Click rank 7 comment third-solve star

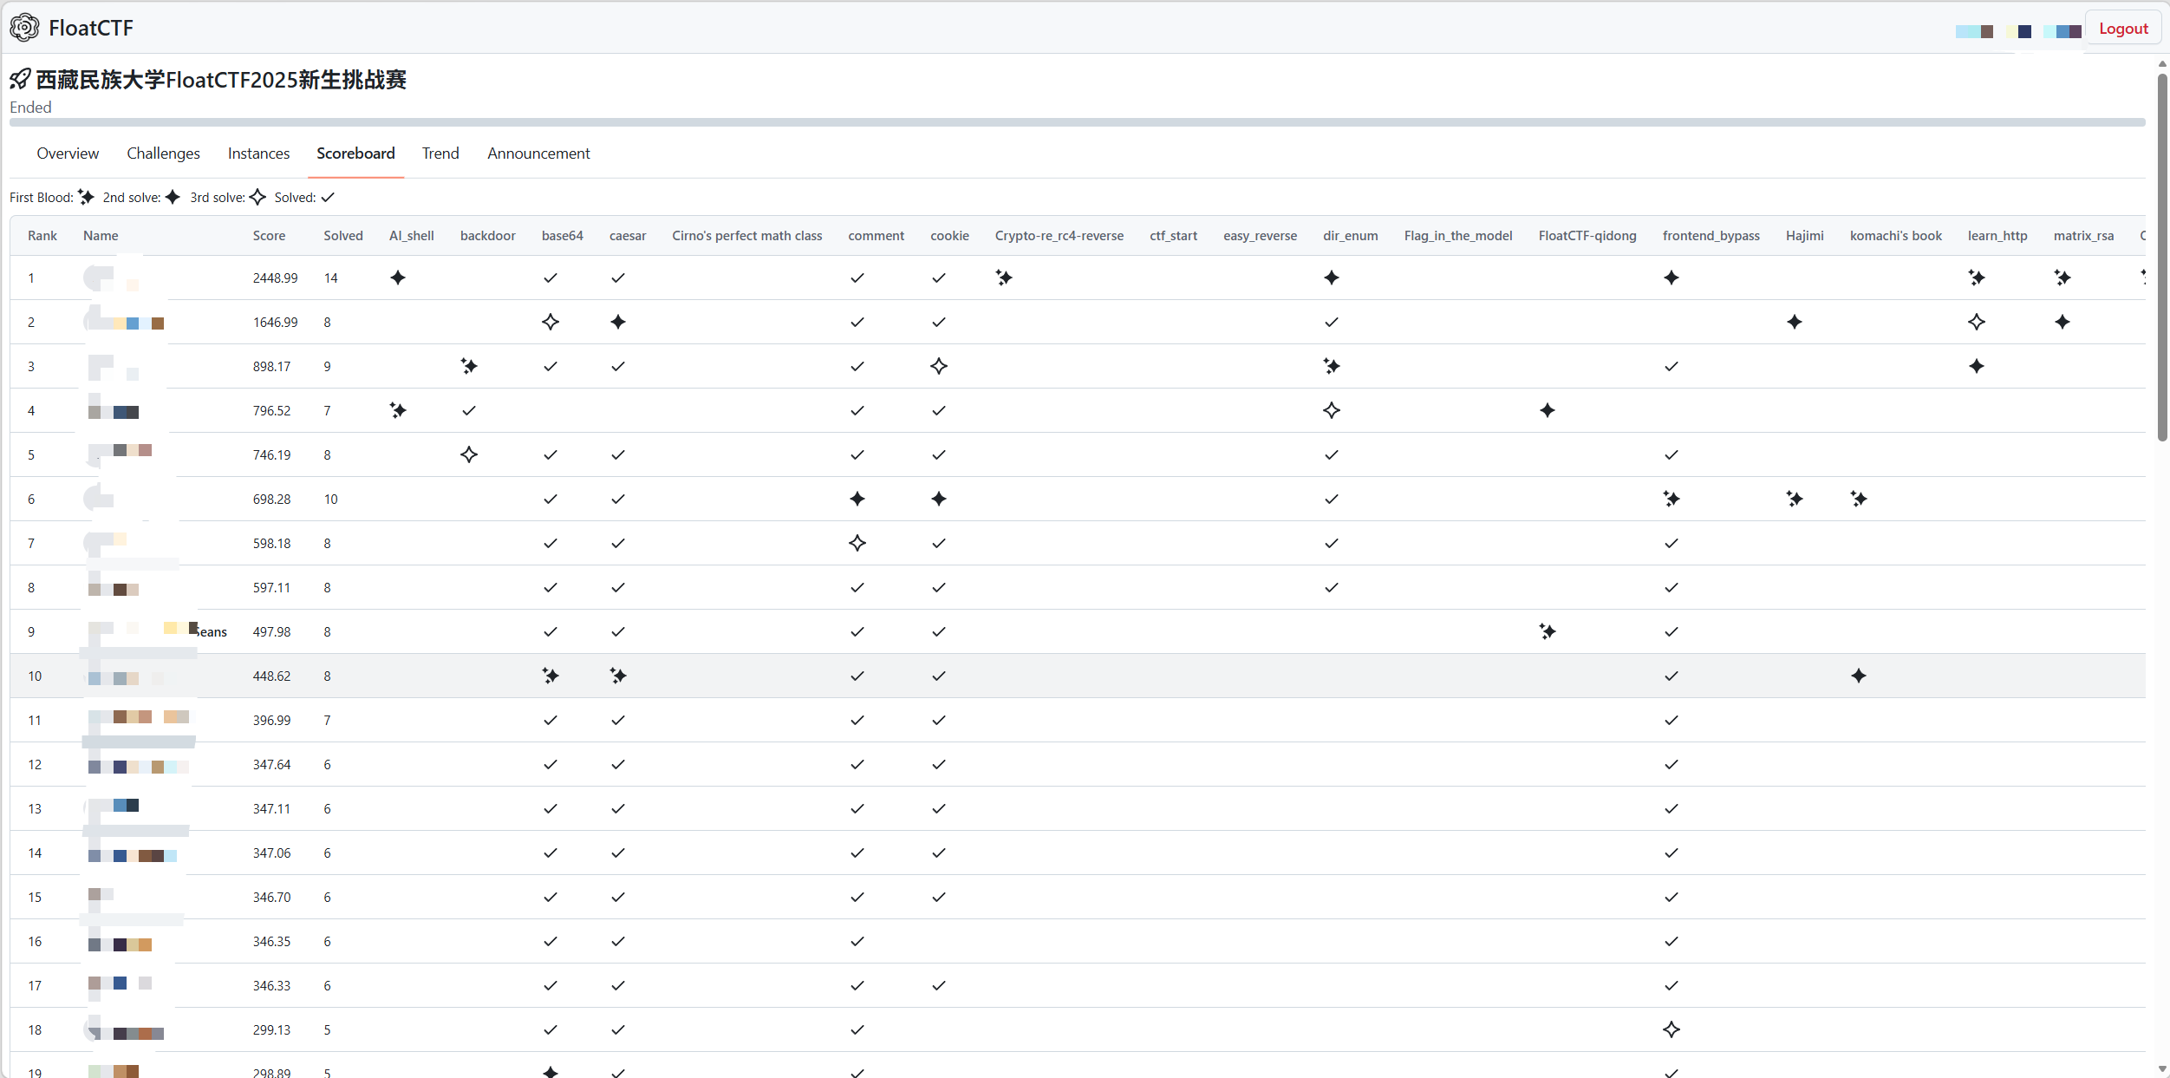tap(857, 543)
